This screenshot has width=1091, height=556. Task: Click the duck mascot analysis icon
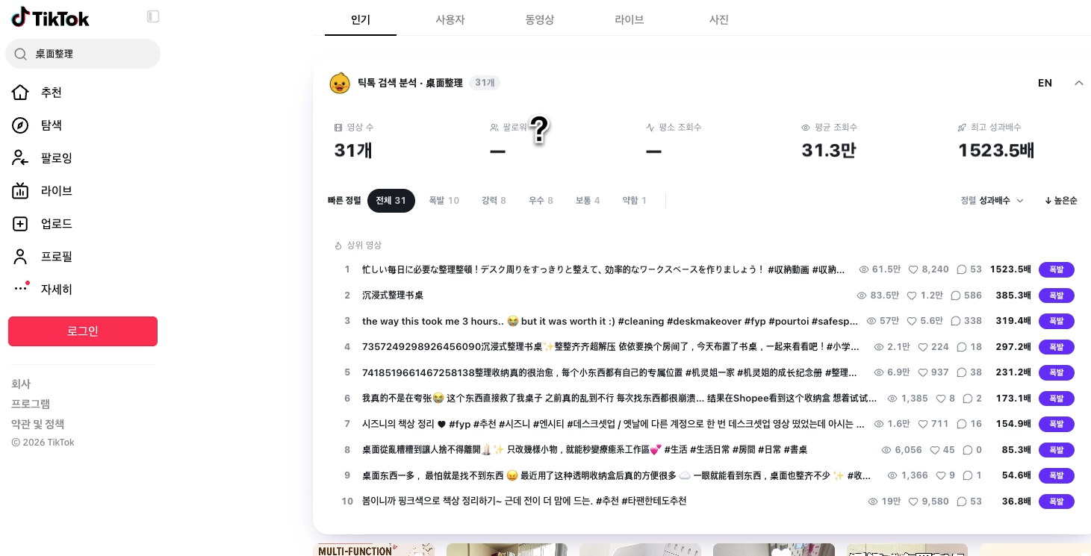tap(340, 83)
